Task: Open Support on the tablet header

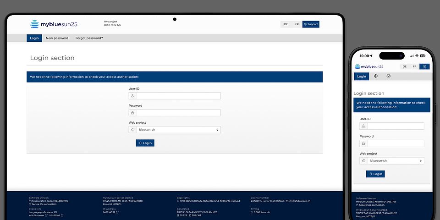Action: 311,24
